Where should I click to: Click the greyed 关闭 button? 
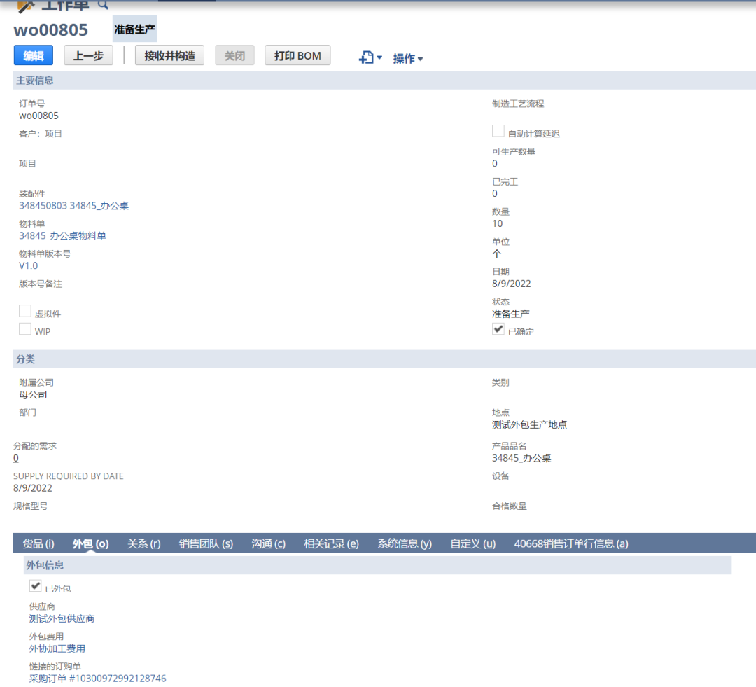point(234,55)
